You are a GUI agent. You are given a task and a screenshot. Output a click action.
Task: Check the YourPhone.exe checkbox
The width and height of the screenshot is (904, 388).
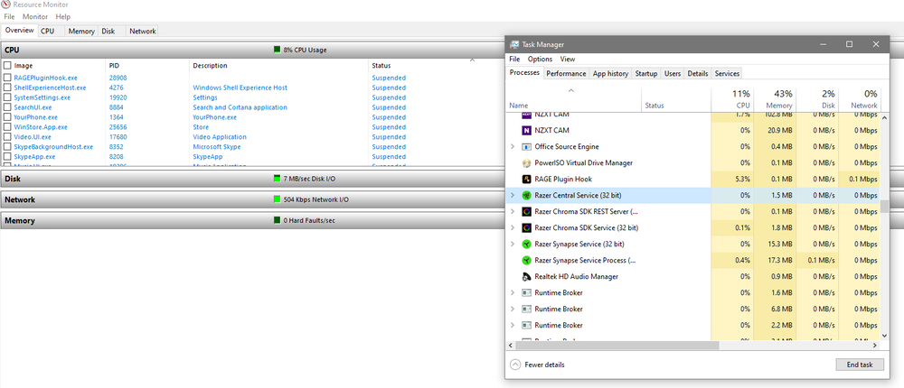point(7,117)
